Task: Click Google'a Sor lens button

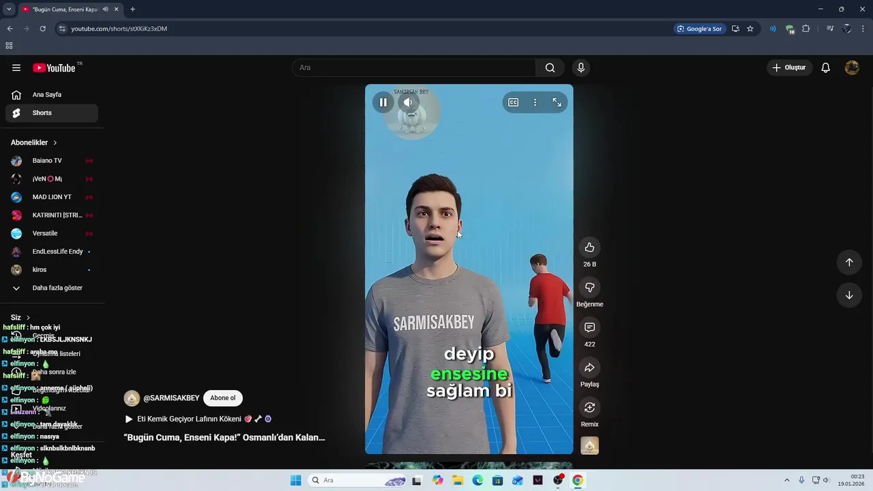Action: tap(699, 29)
